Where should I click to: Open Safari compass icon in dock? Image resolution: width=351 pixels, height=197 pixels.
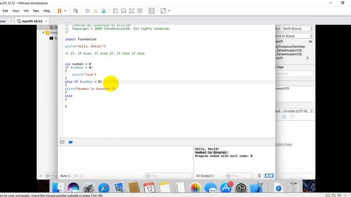(104, 187)
